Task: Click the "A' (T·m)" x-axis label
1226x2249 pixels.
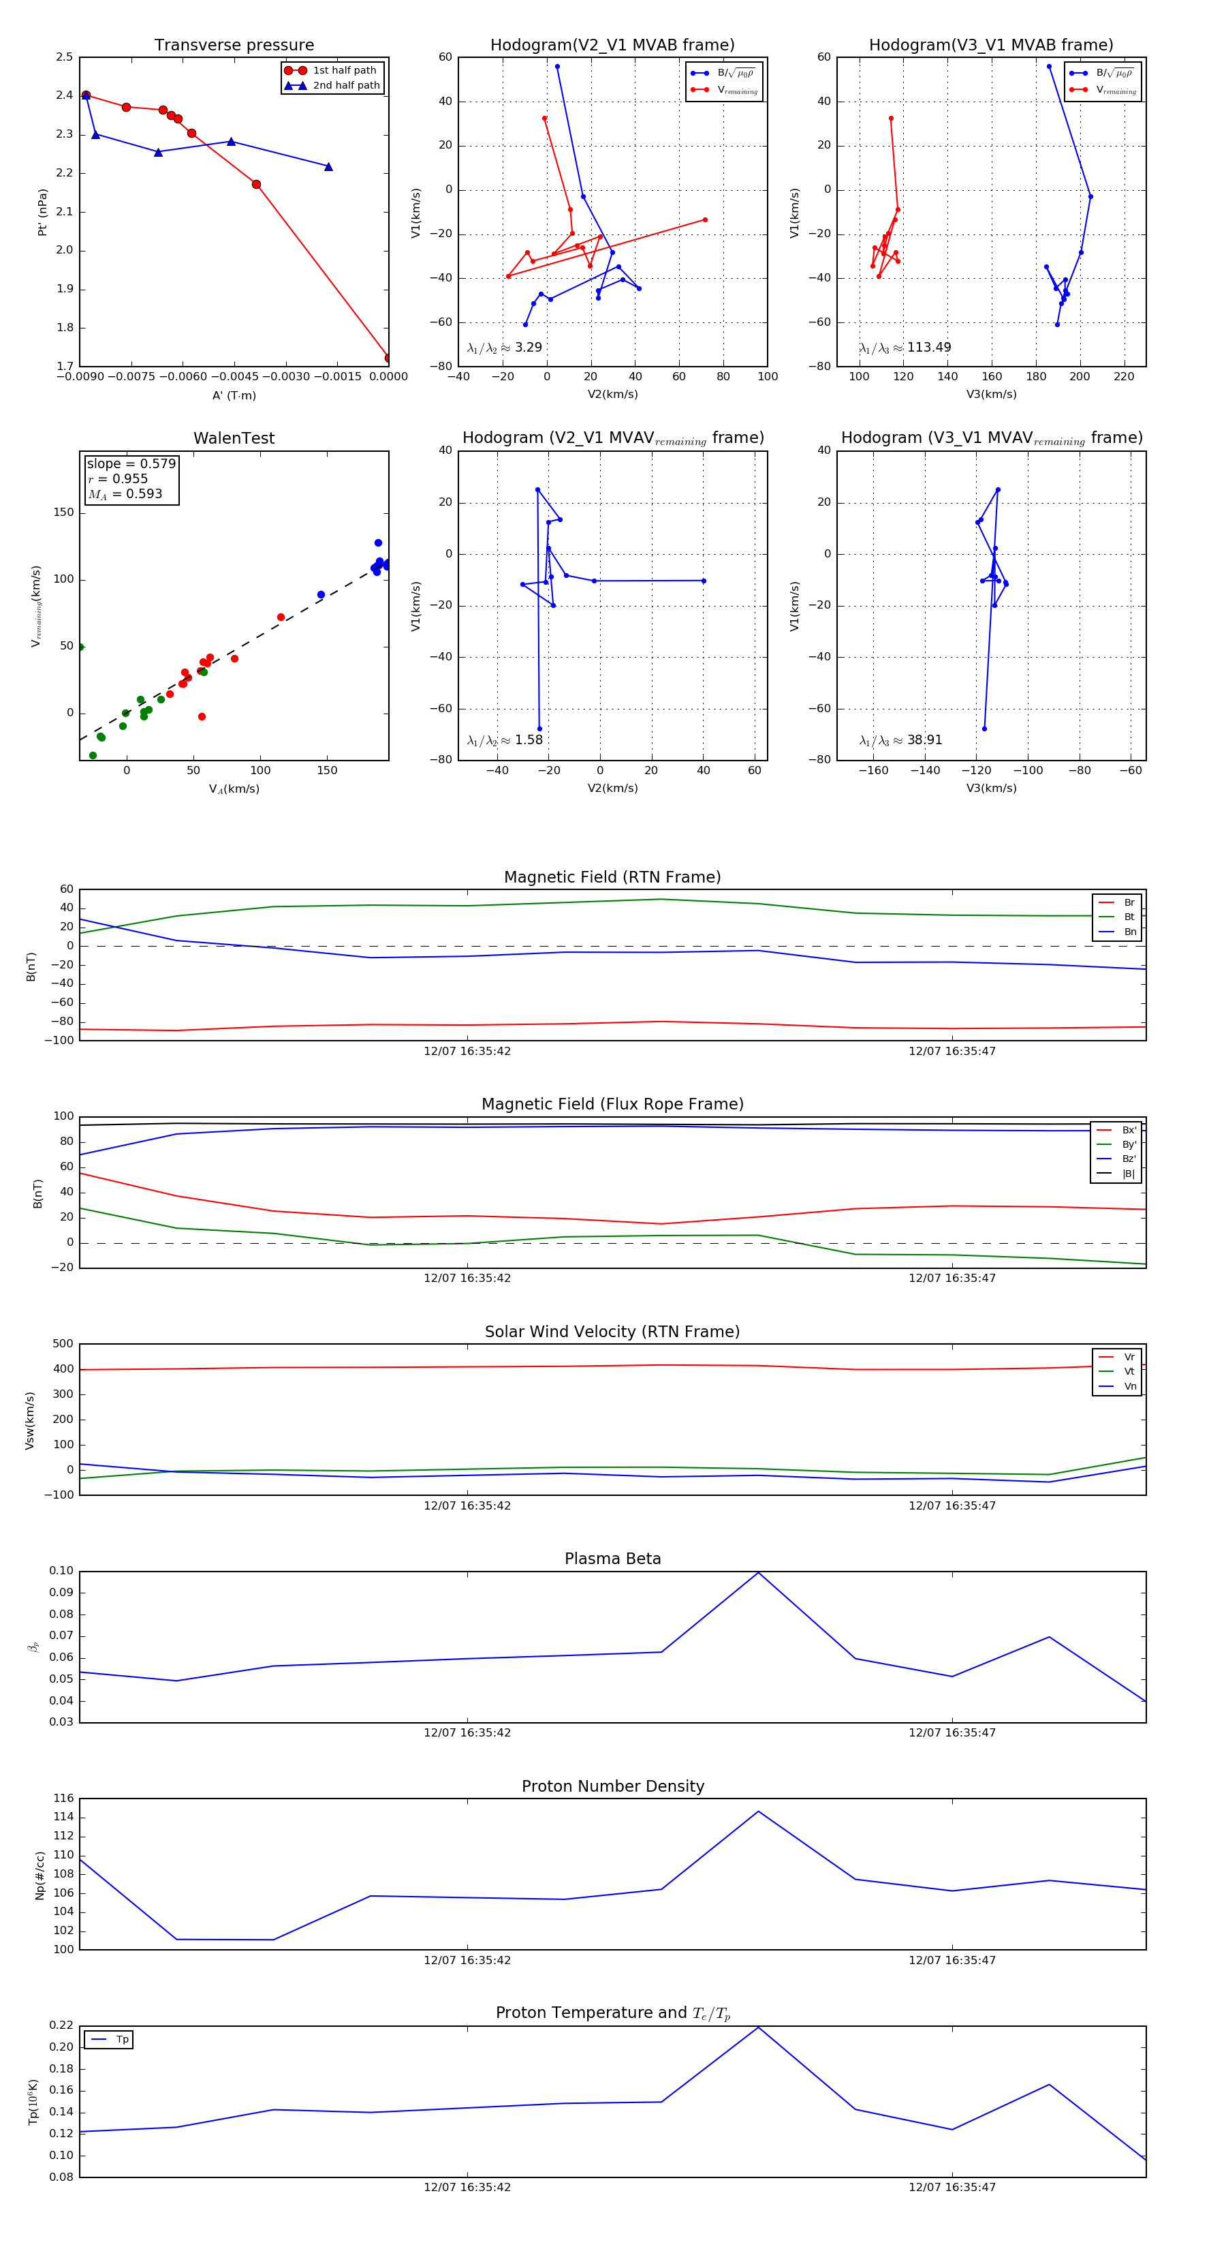Action: pyautogui.click(x=234, y=395)
